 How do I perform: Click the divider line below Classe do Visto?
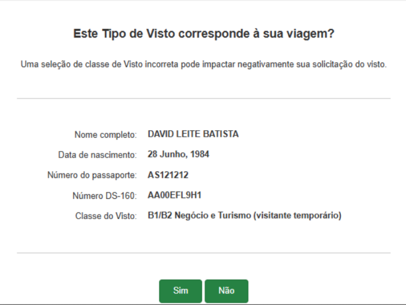point(203,253)
